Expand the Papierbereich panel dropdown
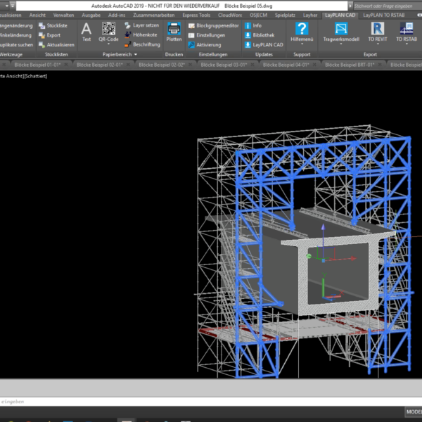This screenshot has width=422, height=422. 135,54
